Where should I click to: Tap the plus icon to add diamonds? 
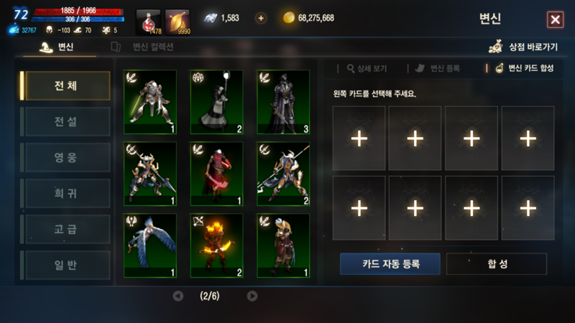pos(261,18)
